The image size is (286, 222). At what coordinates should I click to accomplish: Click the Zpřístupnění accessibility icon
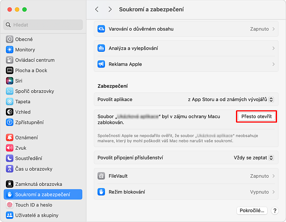(9, 122)
